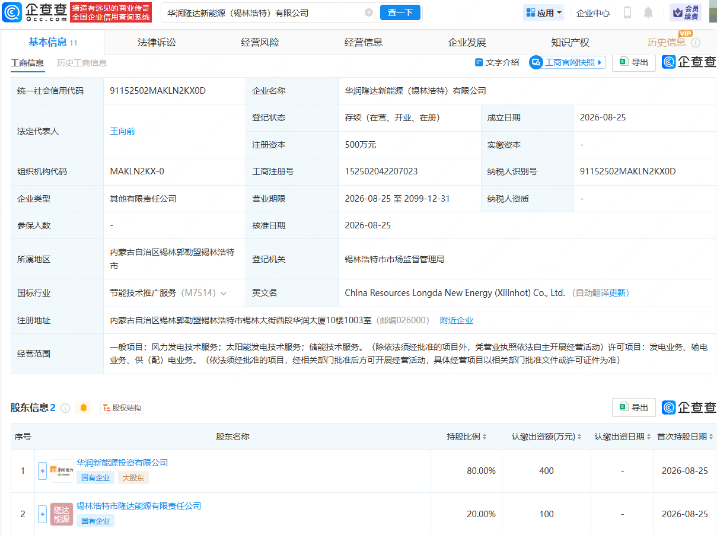Switch to the 知识产权 tab
This screenshot has width=717, height=535.
(570, 42)
